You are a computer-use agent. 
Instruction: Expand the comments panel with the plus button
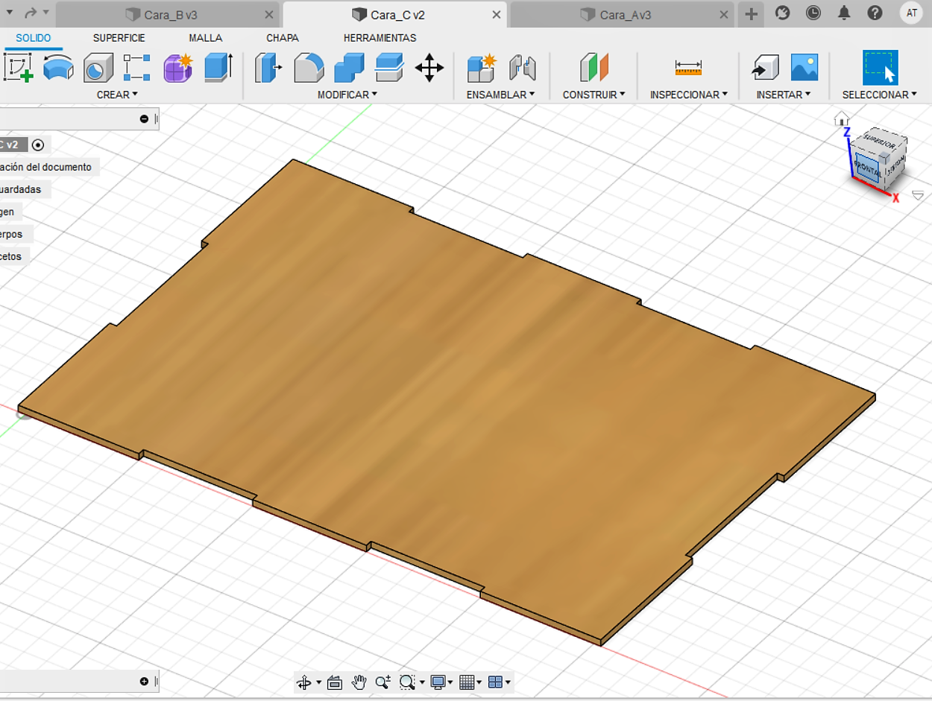[144, 681]
